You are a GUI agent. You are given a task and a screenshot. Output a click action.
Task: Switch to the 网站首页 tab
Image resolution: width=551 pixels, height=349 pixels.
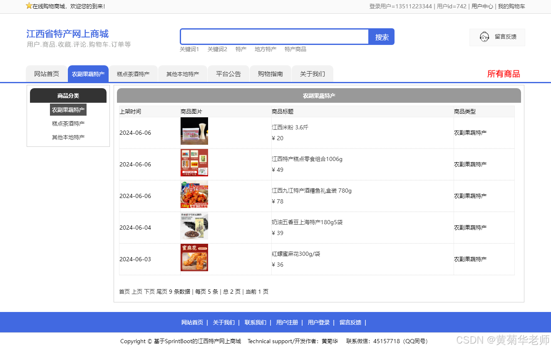[x=47, y=74]
